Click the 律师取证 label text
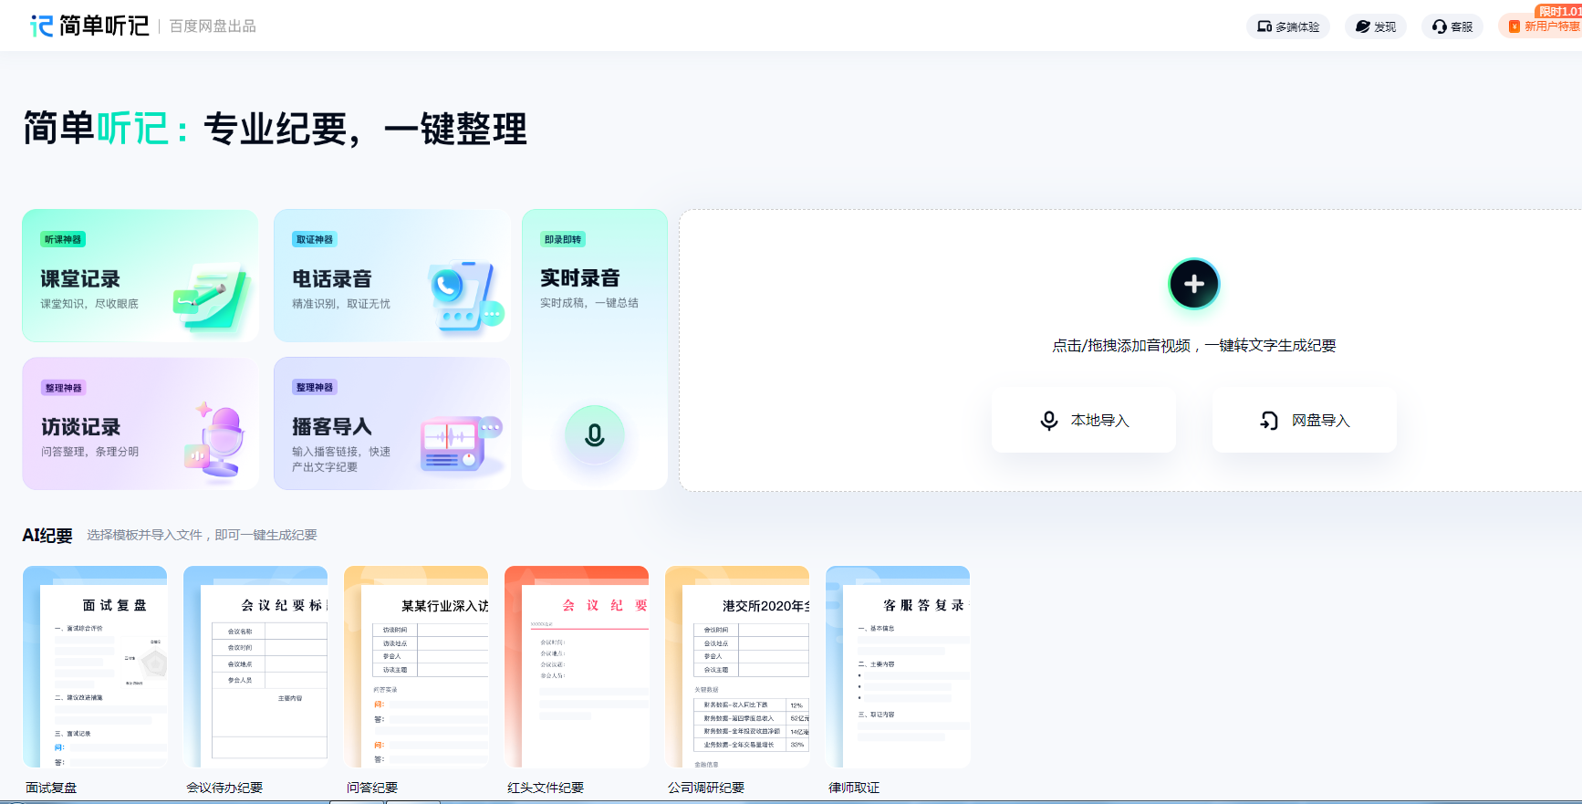This screenshot has height=804, width=1582. [x=854, y=788]
